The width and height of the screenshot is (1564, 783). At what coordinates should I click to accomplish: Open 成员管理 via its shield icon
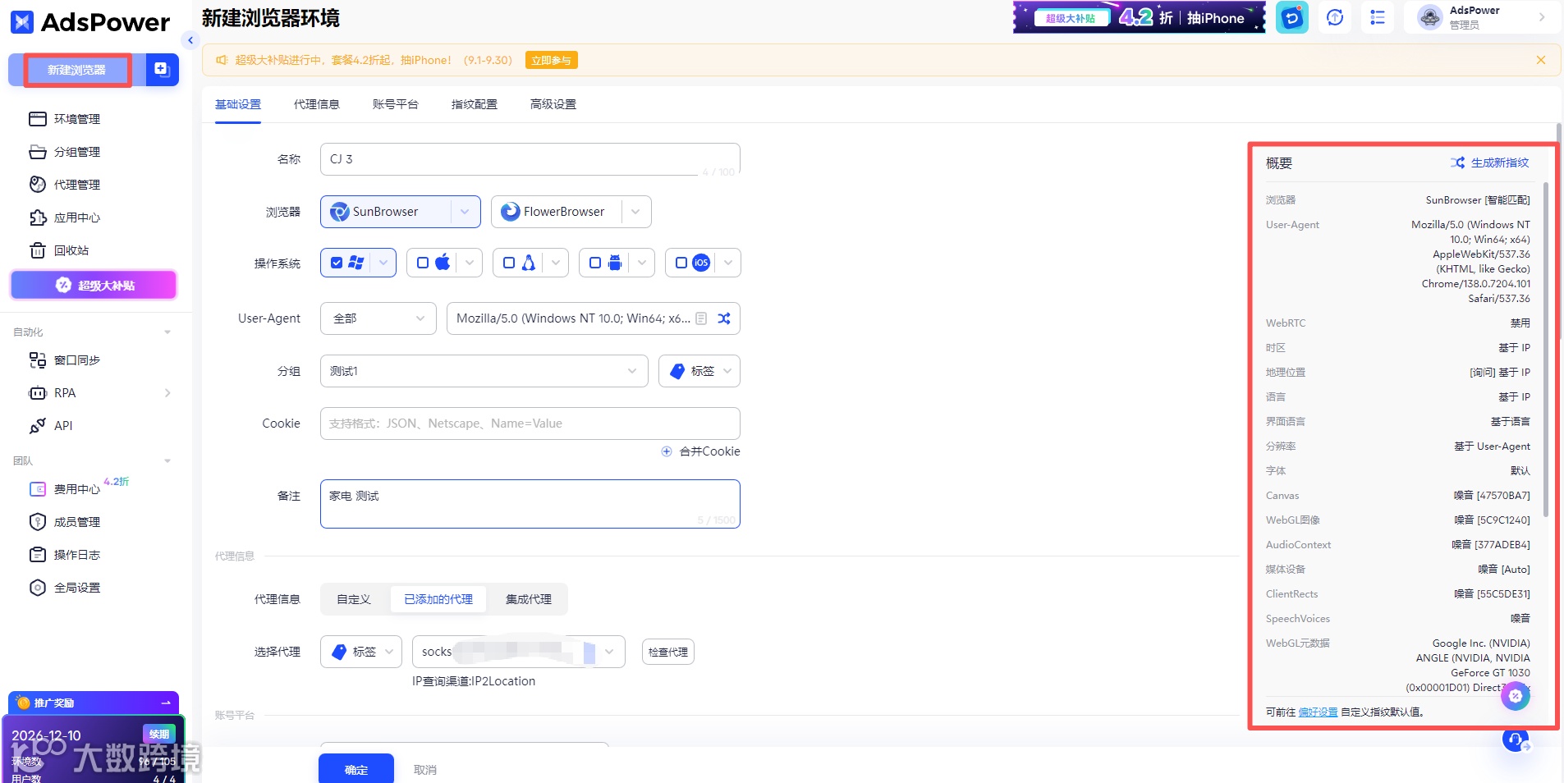click(x=38, y=522)
